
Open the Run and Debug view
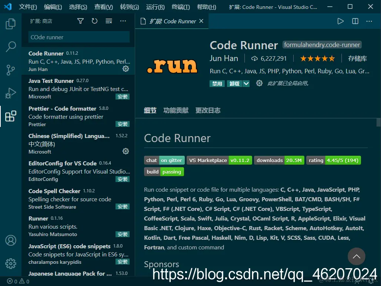coord(11,93)
